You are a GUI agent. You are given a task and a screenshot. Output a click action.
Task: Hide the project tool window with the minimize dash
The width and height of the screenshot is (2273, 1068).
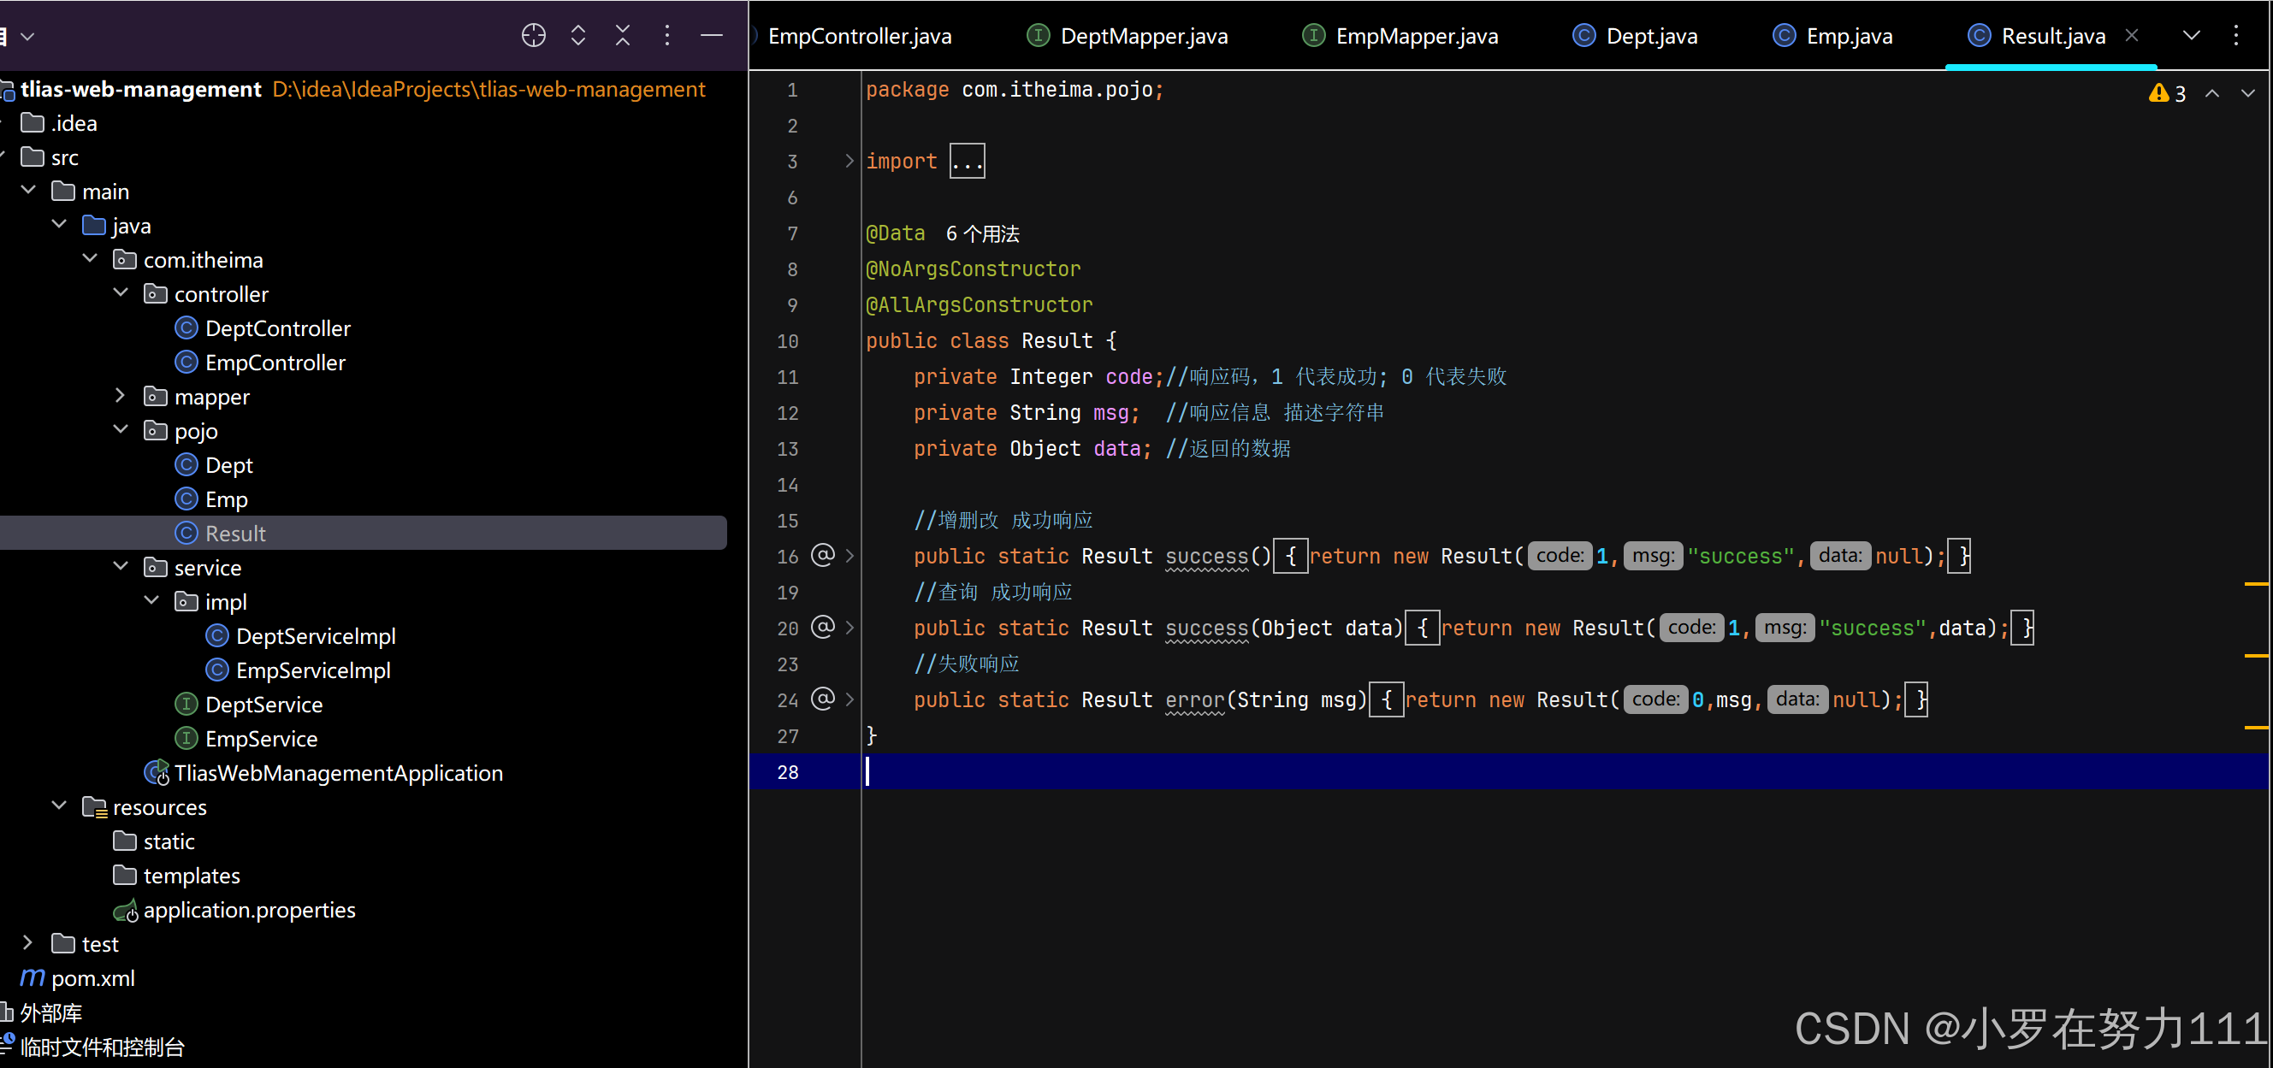tap(711, 35)
